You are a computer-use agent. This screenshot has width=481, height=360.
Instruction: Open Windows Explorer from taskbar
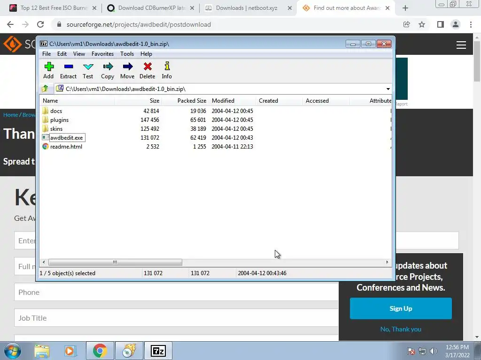42,351
